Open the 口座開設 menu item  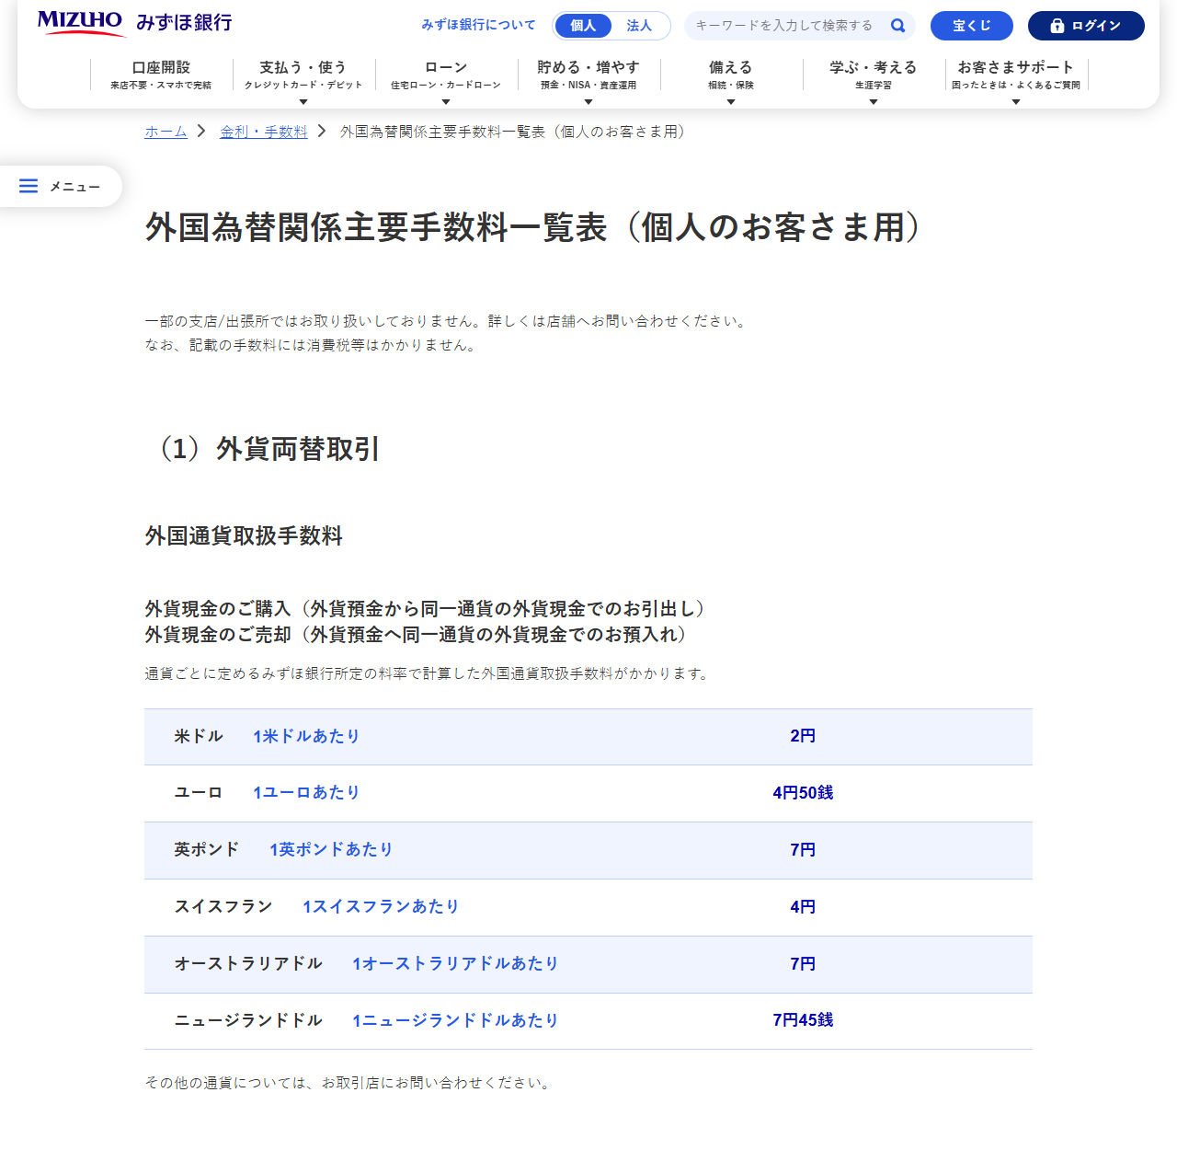tap(161, 75)
